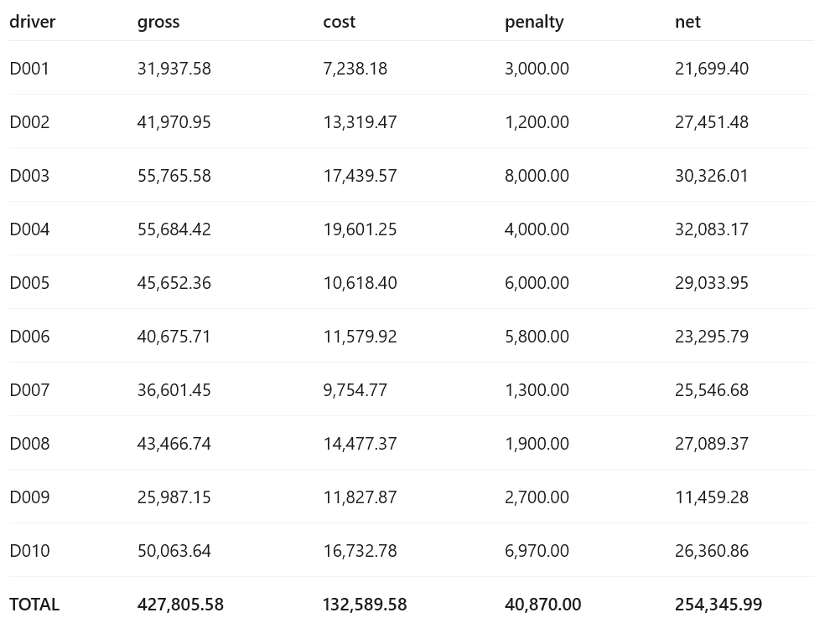The height and width of the screenshot is (628, 830).
Task: Select total gross 427,805.58
Action: point(180,605)
